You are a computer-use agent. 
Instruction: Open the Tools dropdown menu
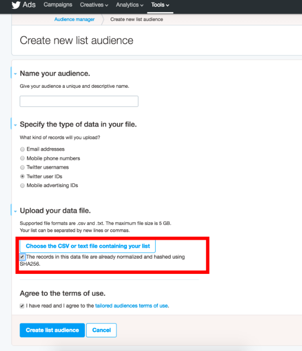pos(160,5)
